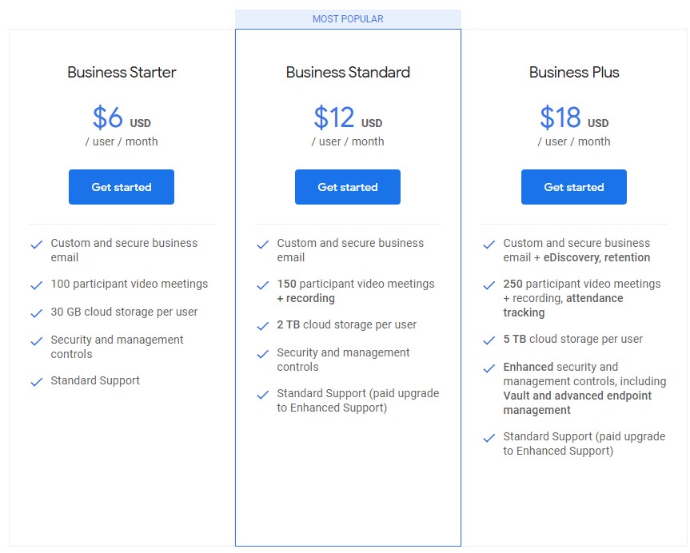
Task: Click Vault and advanced endpoint management text
Action: point(577,403)
